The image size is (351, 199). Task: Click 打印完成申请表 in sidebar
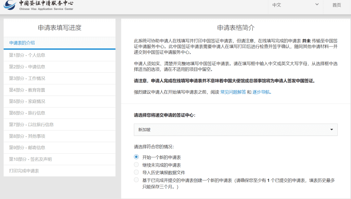[24, 171]
